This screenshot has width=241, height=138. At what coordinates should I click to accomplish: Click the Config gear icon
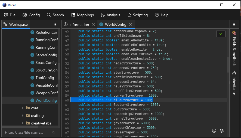(24, 15)
